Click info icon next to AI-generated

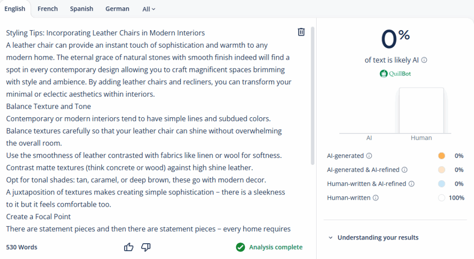click(369, 156)
